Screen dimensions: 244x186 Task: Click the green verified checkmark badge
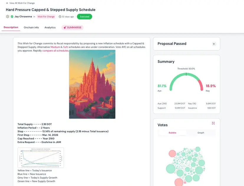[12, 16]
